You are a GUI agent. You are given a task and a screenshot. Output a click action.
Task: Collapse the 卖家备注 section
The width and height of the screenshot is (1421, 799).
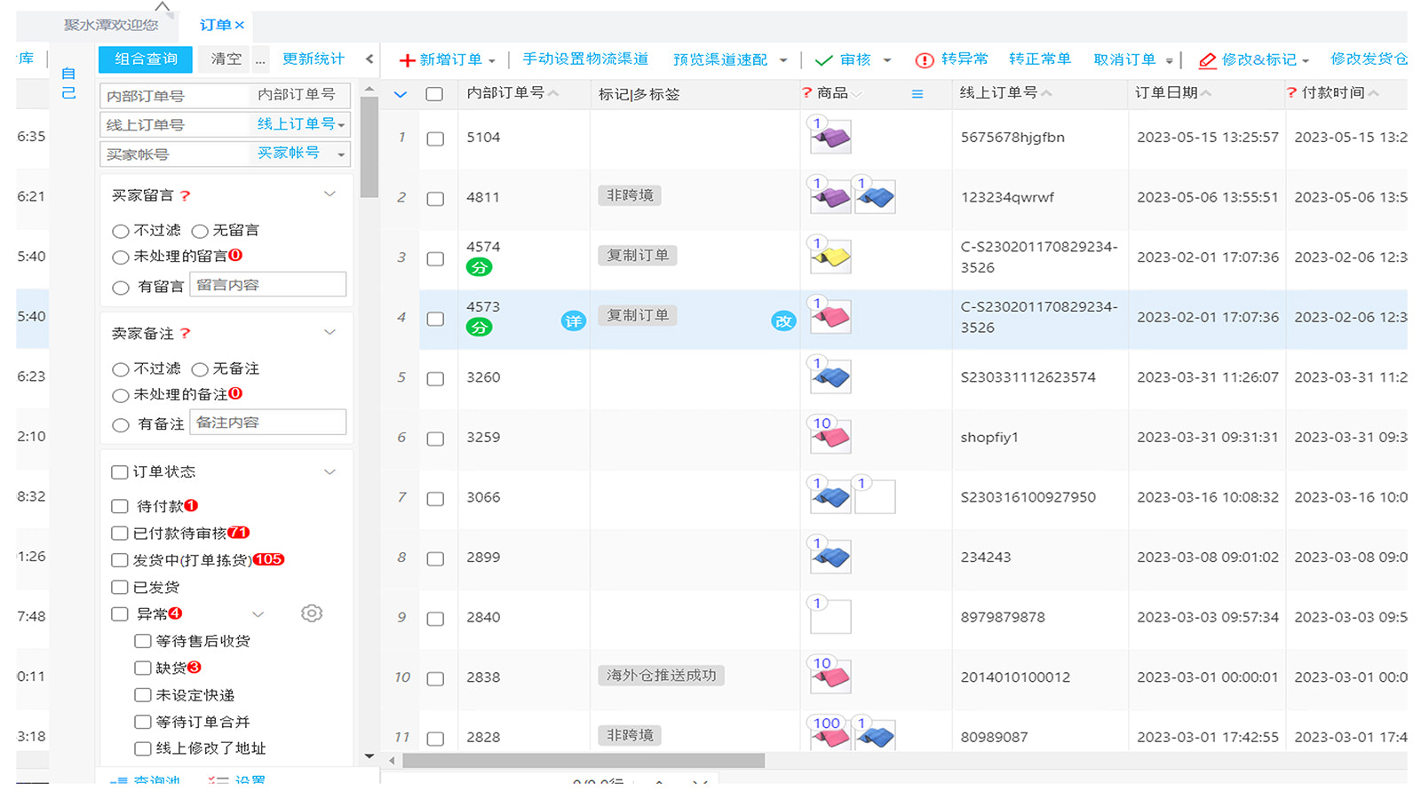click(329, 332)
